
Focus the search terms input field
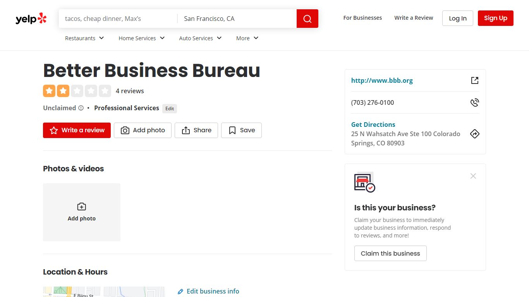coord(118,19)
